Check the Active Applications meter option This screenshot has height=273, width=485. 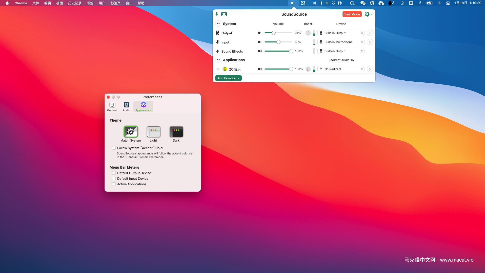(114, 184)
